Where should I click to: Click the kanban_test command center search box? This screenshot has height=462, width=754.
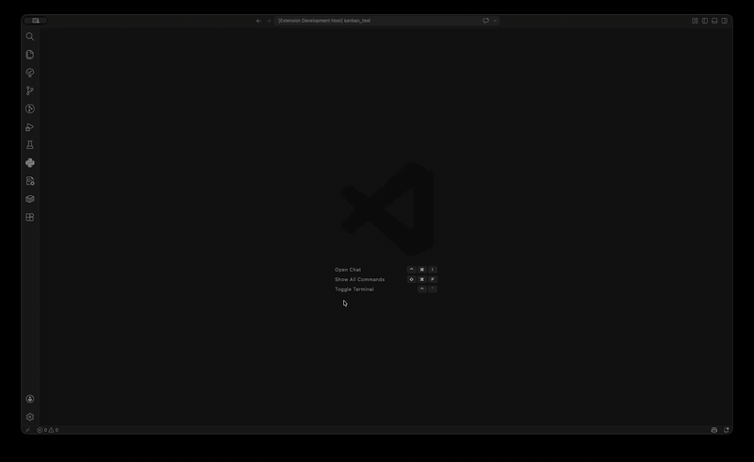tap(378, 21)
